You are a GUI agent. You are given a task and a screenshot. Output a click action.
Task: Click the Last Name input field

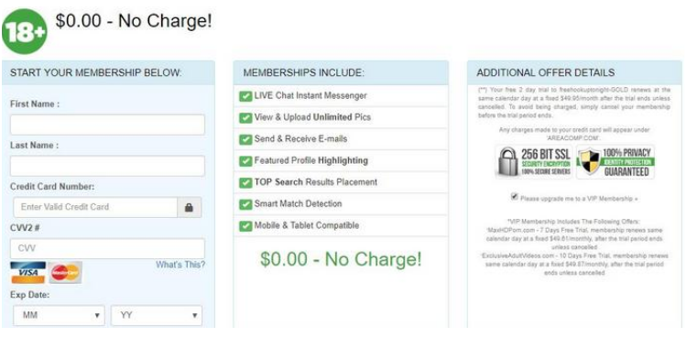pos(107,166)
